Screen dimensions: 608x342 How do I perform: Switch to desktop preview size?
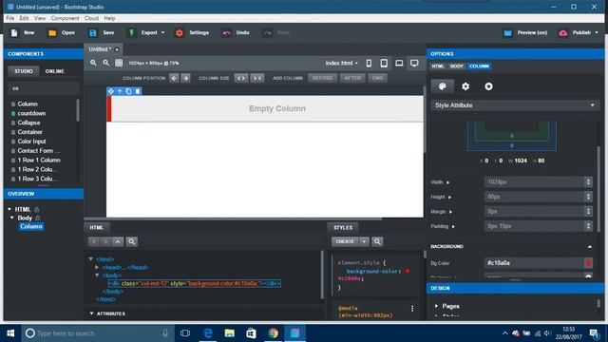click(x=414, y=63)
